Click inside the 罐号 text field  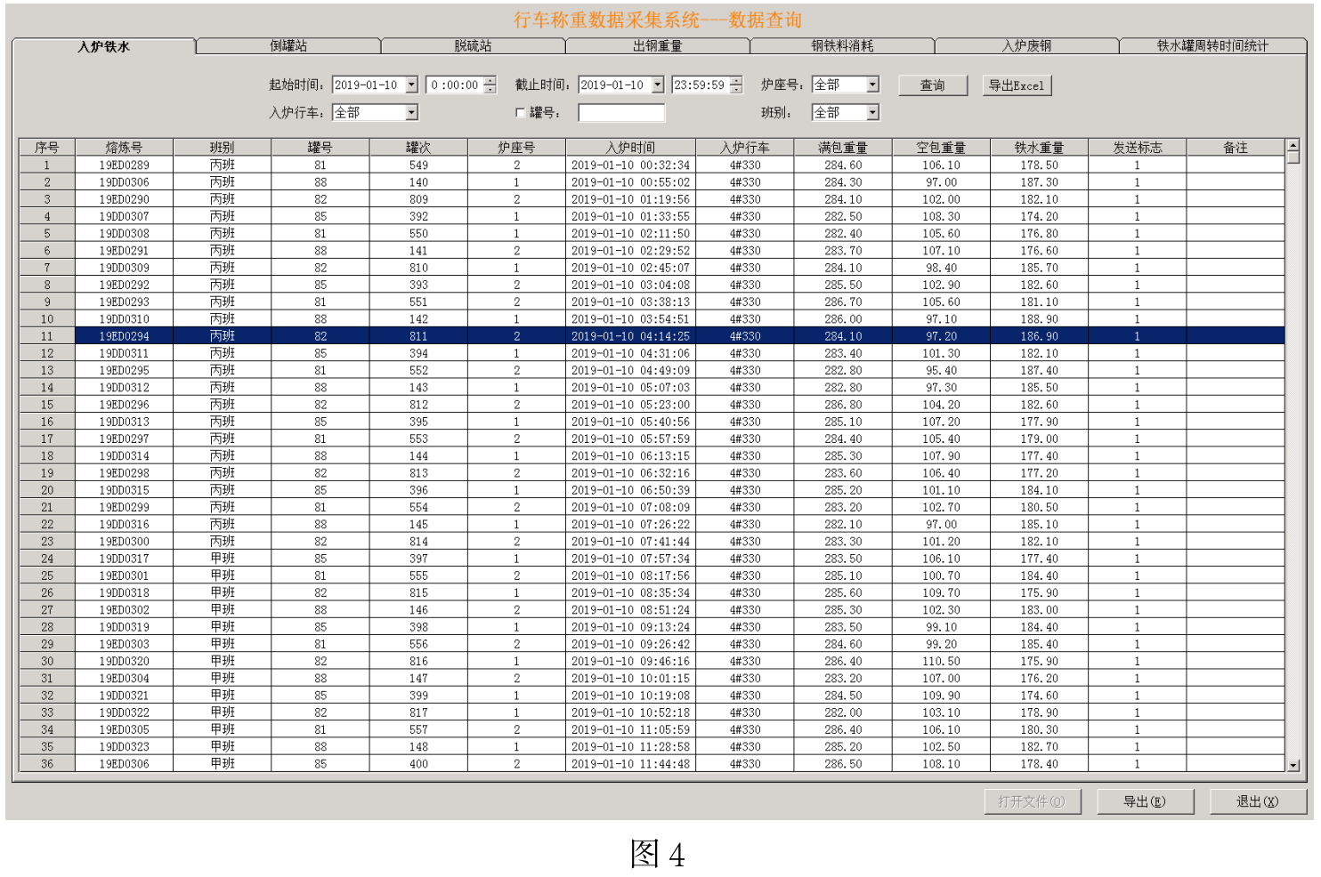[x=620, y=113]
